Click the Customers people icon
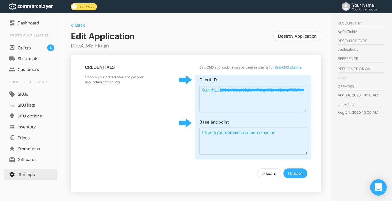Viewport: 392px width, 201px height. click(12, 69)
